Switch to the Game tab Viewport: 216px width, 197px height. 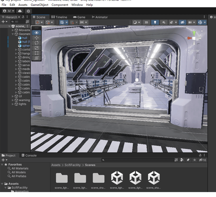(79, 17)
